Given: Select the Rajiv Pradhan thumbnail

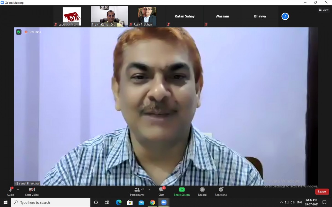Looking at the screenshot, I should pos(147,16).
